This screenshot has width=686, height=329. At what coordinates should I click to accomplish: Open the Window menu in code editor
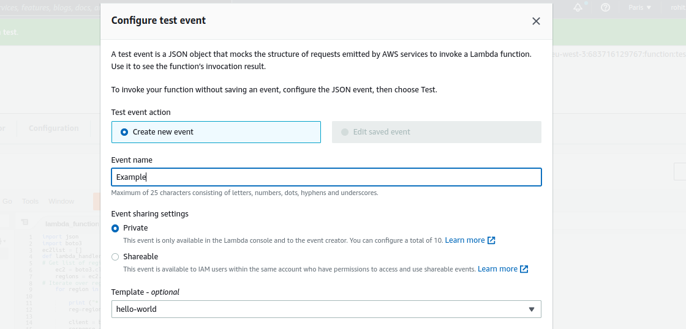(x=61, y=201)
